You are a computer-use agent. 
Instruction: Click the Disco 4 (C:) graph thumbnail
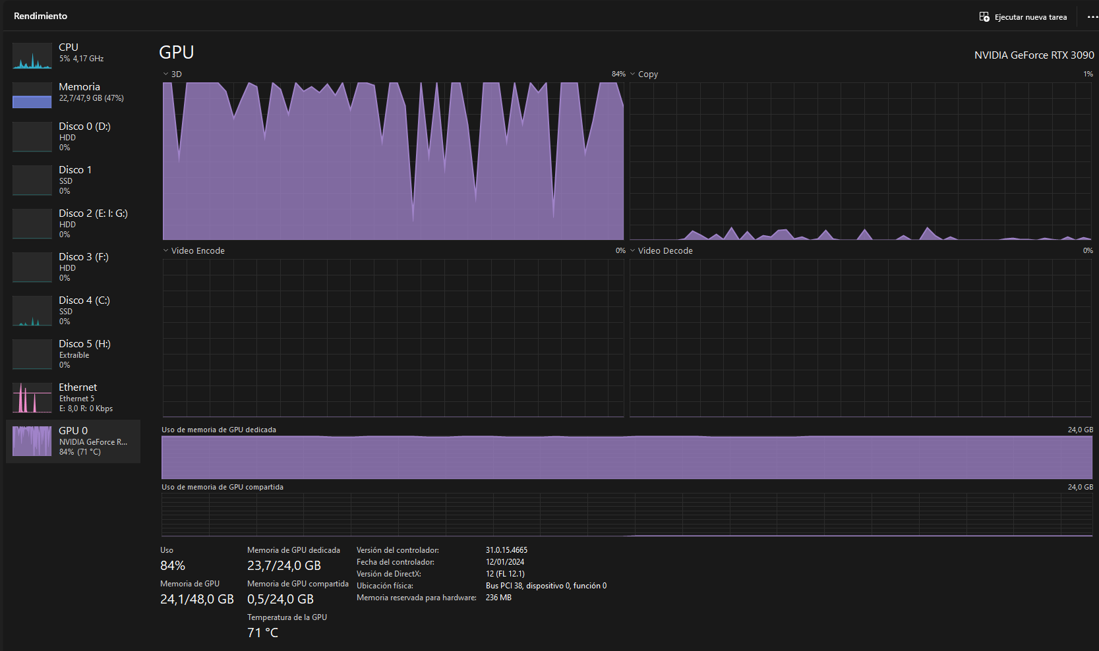(32, 310)
